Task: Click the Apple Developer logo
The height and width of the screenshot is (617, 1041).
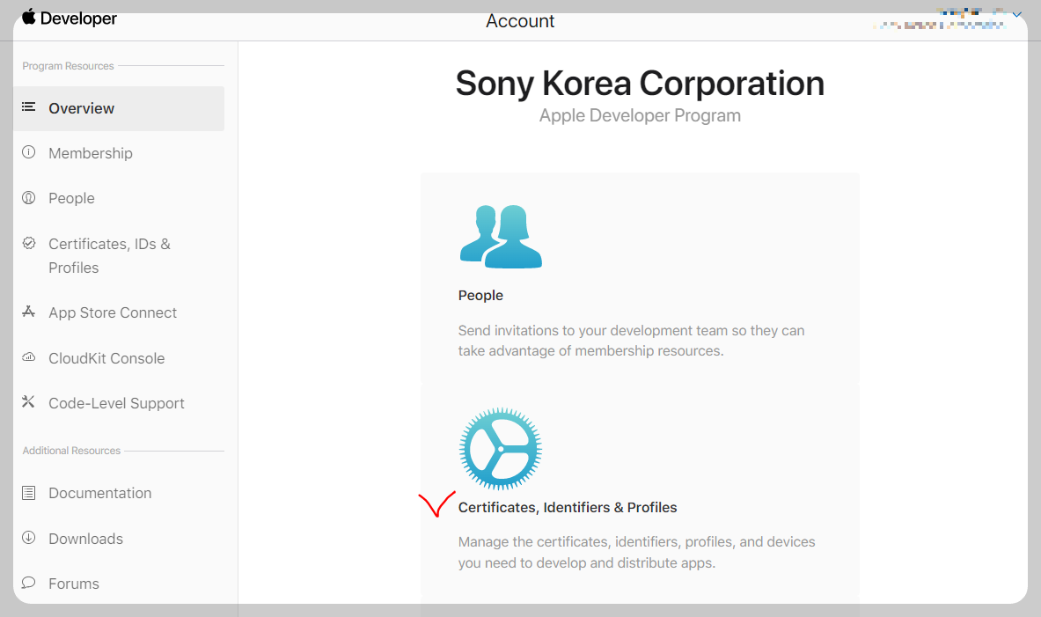Action: tap(69, 18)
